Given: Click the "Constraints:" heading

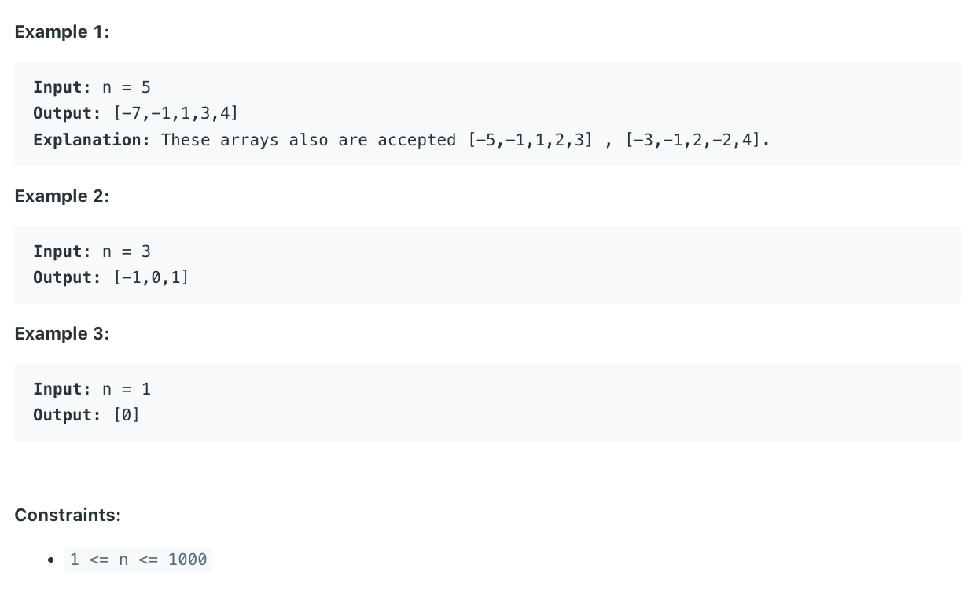Looking at the screenshot, I should tap(68, 516).
